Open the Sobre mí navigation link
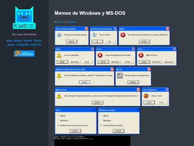The image size is (194, 146). tap(36, 45)
